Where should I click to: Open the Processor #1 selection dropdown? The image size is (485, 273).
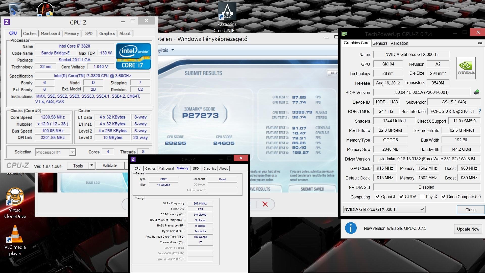tap(72, 152)
